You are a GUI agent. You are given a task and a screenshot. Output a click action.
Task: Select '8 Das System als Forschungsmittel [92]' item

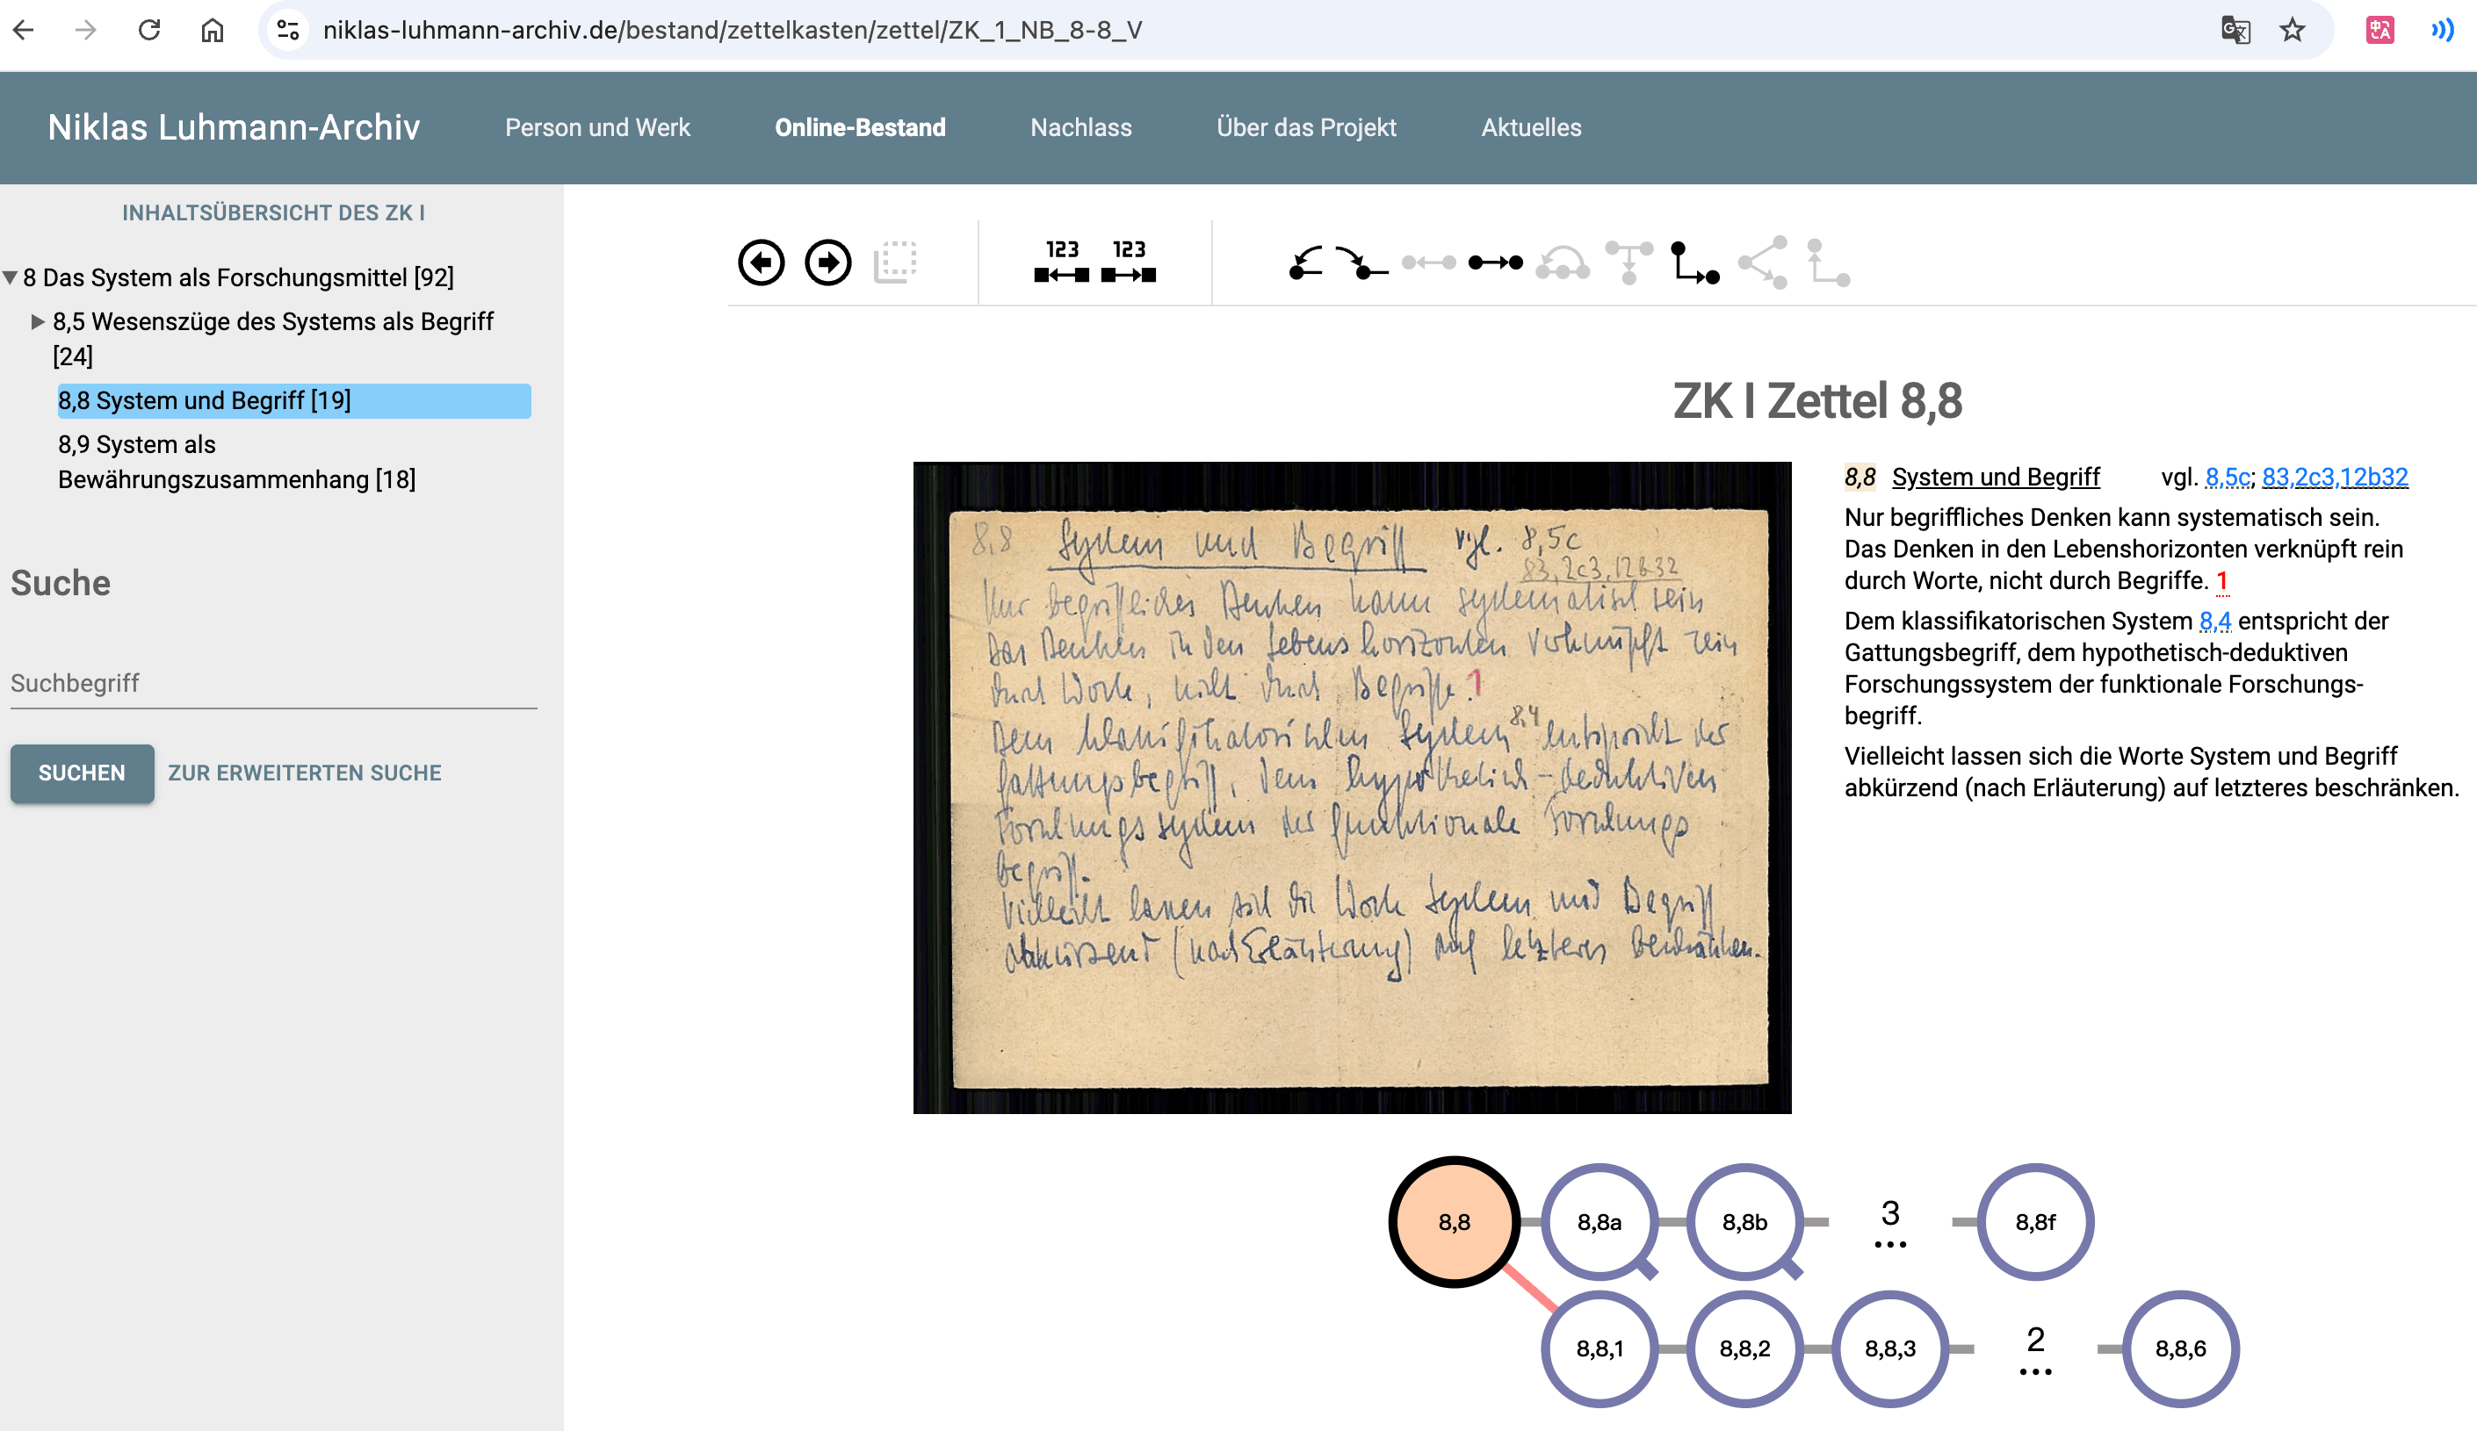238,278
